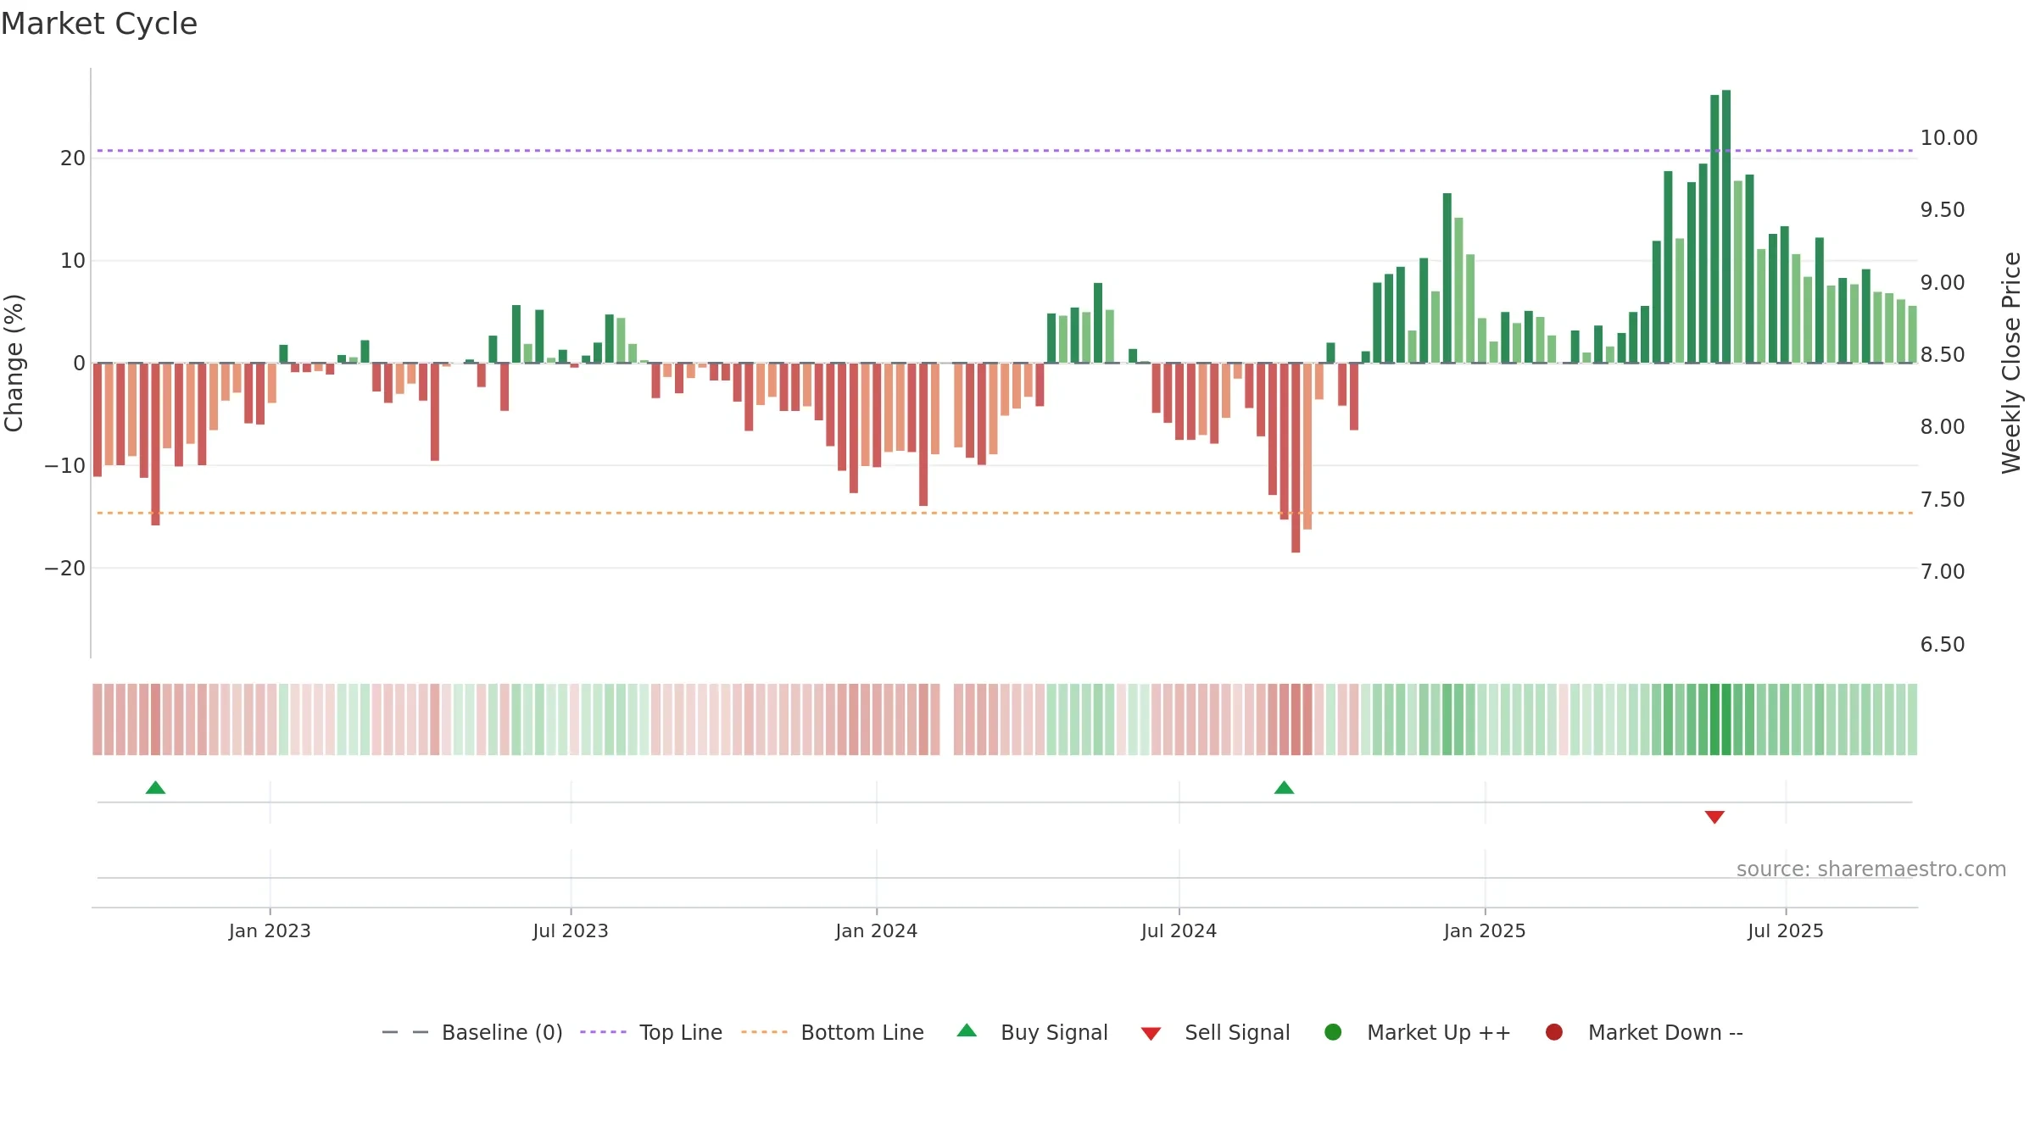2035x1144 pixels.
Task: Click the Jan 2025 axis label
Action: pos(1485,931)
